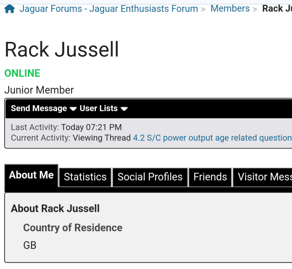
Task: Open the Send Message dropdown menu
Action: point(39,108)
